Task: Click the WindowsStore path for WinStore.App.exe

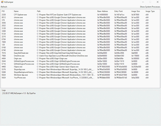Action: tap(66, 75)
